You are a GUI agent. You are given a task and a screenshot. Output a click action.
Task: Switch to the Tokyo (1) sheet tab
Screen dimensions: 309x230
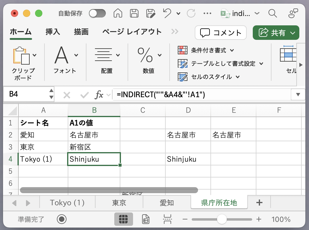[x=67, y=203]
